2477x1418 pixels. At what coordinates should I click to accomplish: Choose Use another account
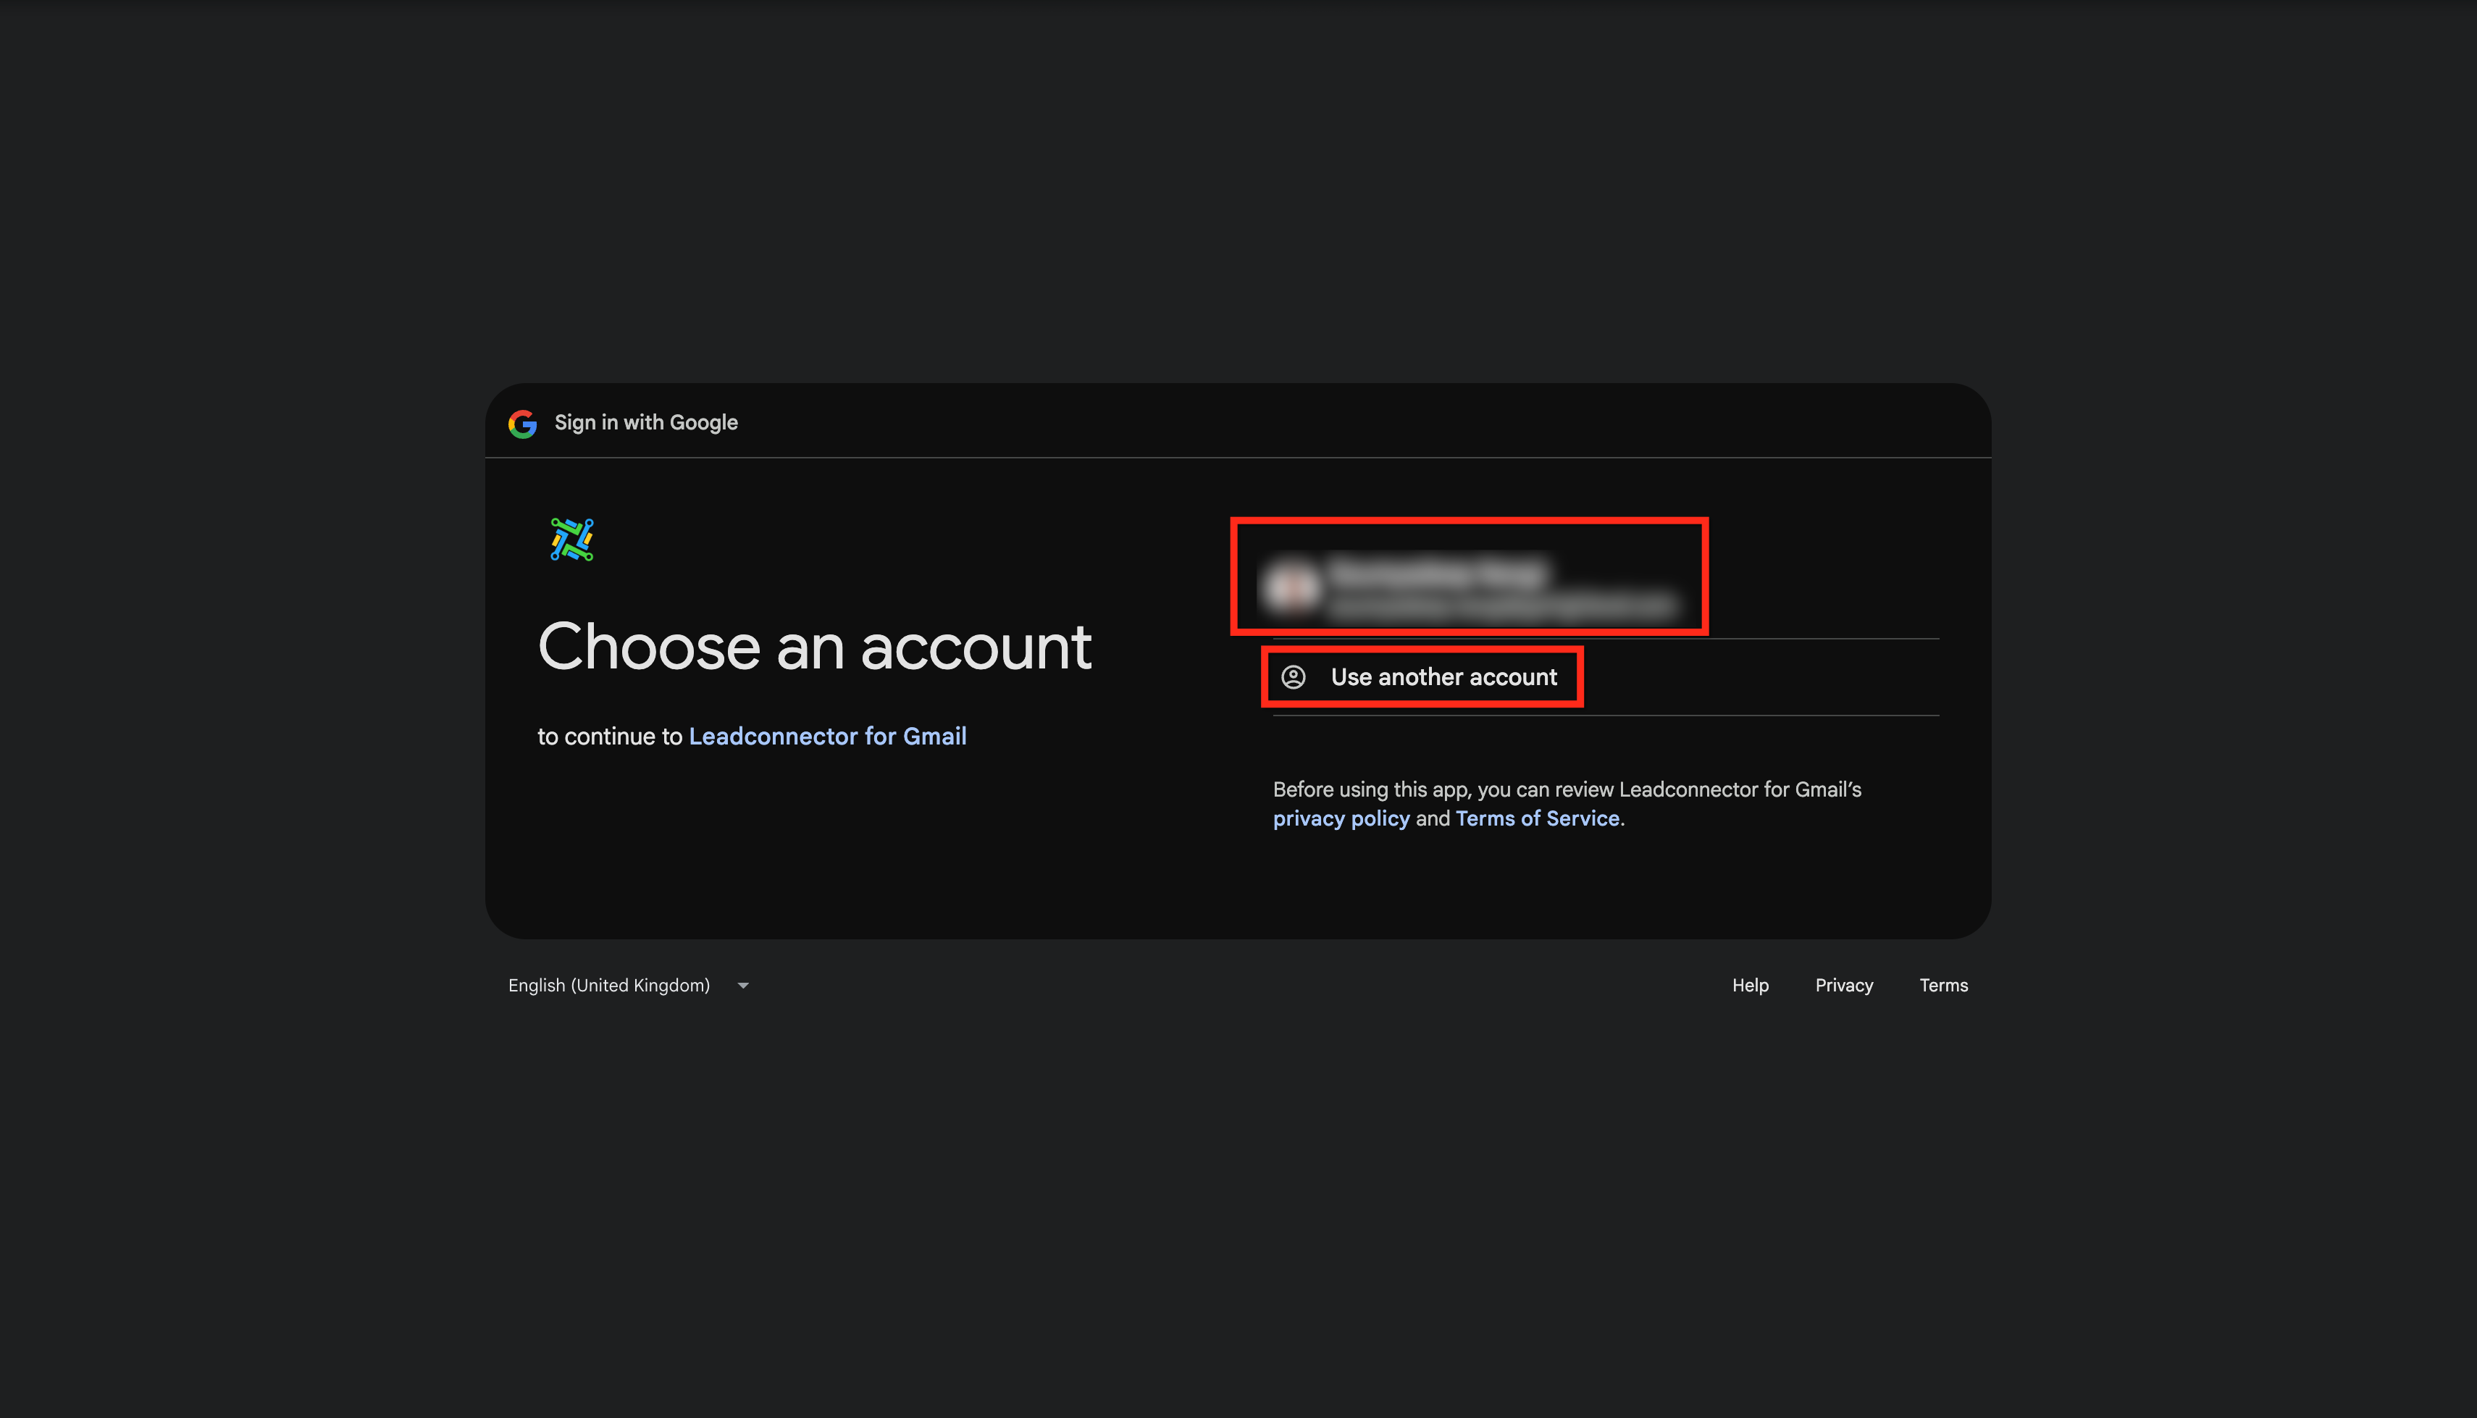(1606, 677)
